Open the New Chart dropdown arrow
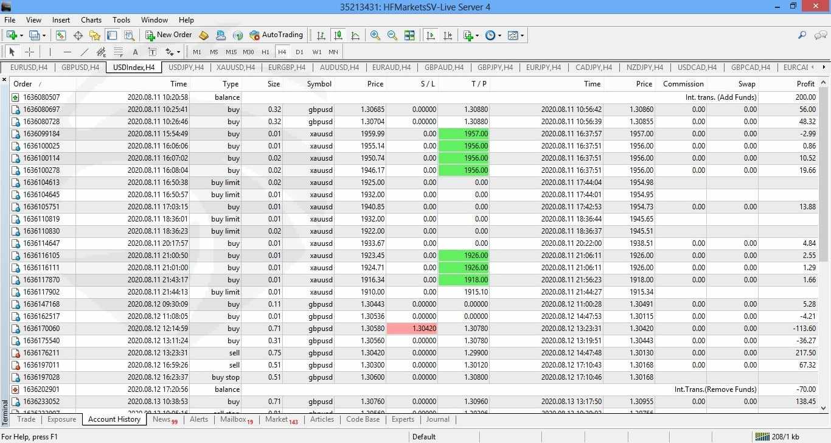Screen dimensions: 831x443 pyautogui.click(x=23, y=35)
